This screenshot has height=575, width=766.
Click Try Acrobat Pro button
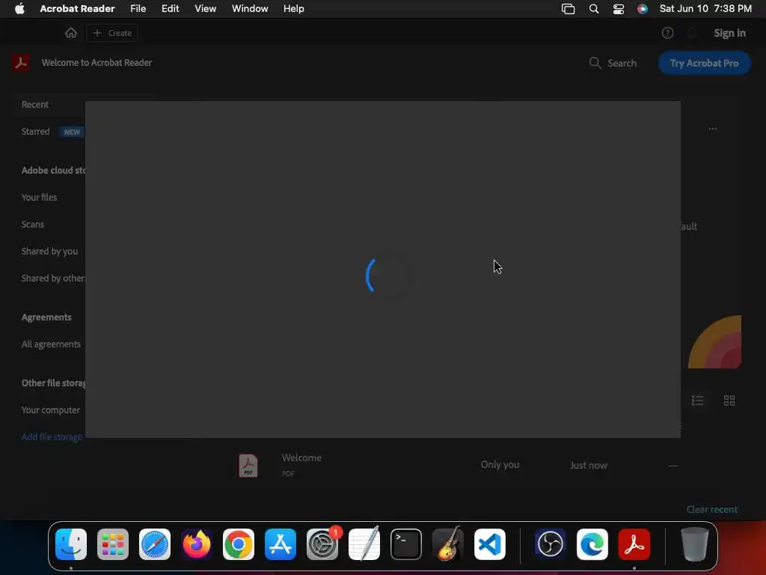pos(704,63)
